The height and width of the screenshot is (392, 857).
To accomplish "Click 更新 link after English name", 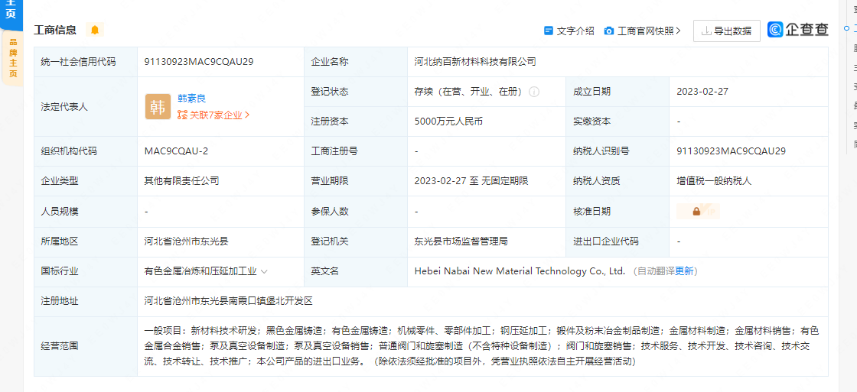I will [684, 271].
